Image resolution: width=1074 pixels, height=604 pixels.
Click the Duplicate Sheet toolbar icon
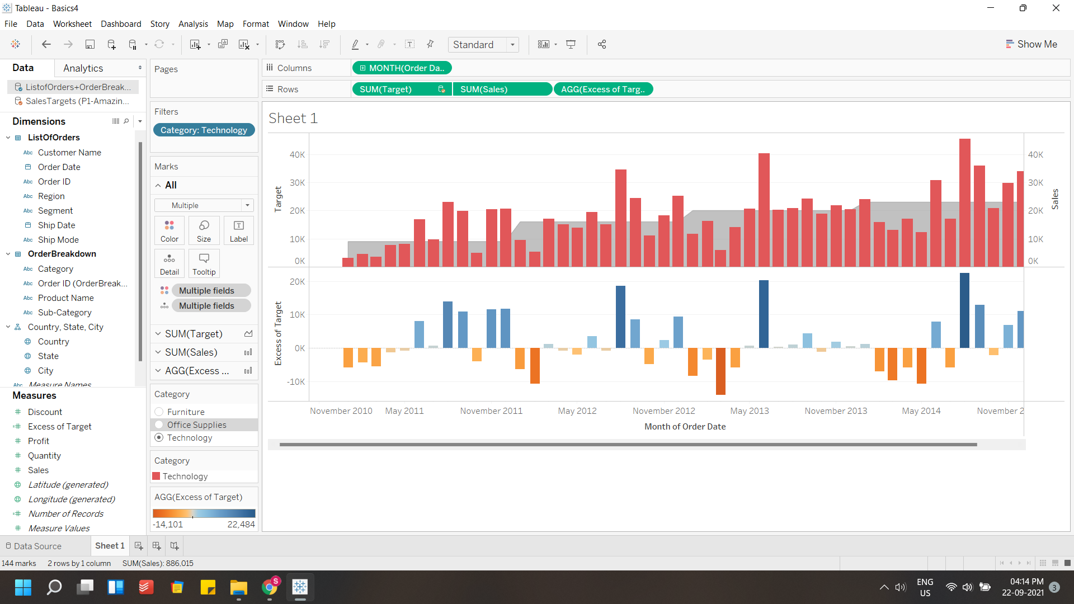point(223,44)
